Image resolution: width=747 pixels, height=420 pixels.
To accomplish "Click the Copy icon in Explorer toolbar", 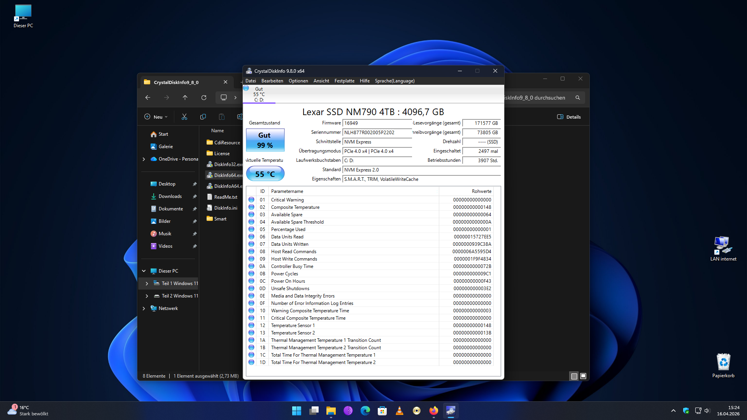I will (x=203, y=117).
